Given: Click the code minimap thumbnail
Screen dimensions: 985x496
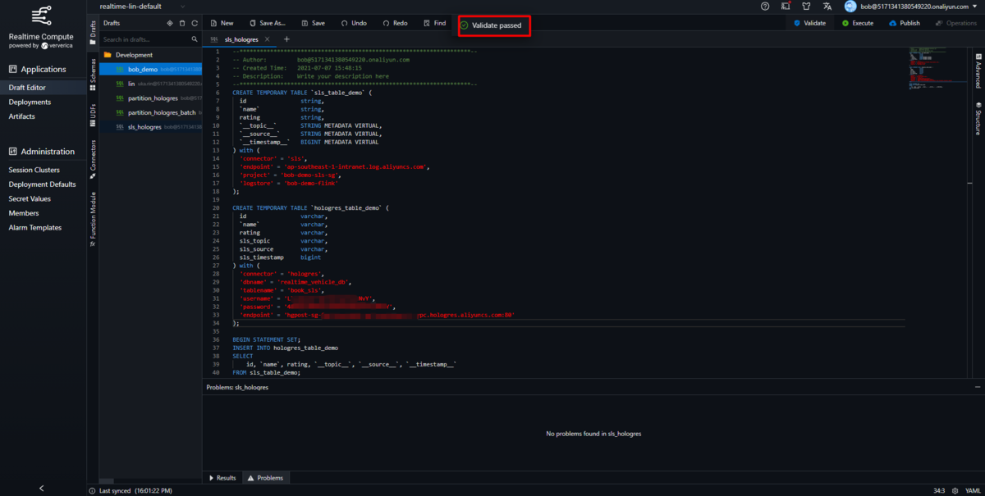Looking at the screenshot, I should pyautogui.click(x=939, y=70).
